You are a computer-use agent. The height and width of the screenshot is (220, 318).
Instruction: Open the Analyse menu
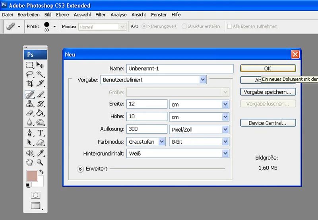point(118,15)
